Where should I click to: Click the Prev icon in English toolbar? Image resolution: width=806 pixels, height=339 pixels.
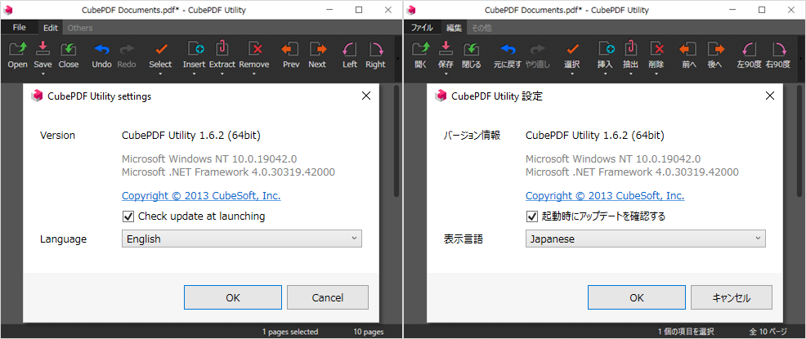[290, 49]
